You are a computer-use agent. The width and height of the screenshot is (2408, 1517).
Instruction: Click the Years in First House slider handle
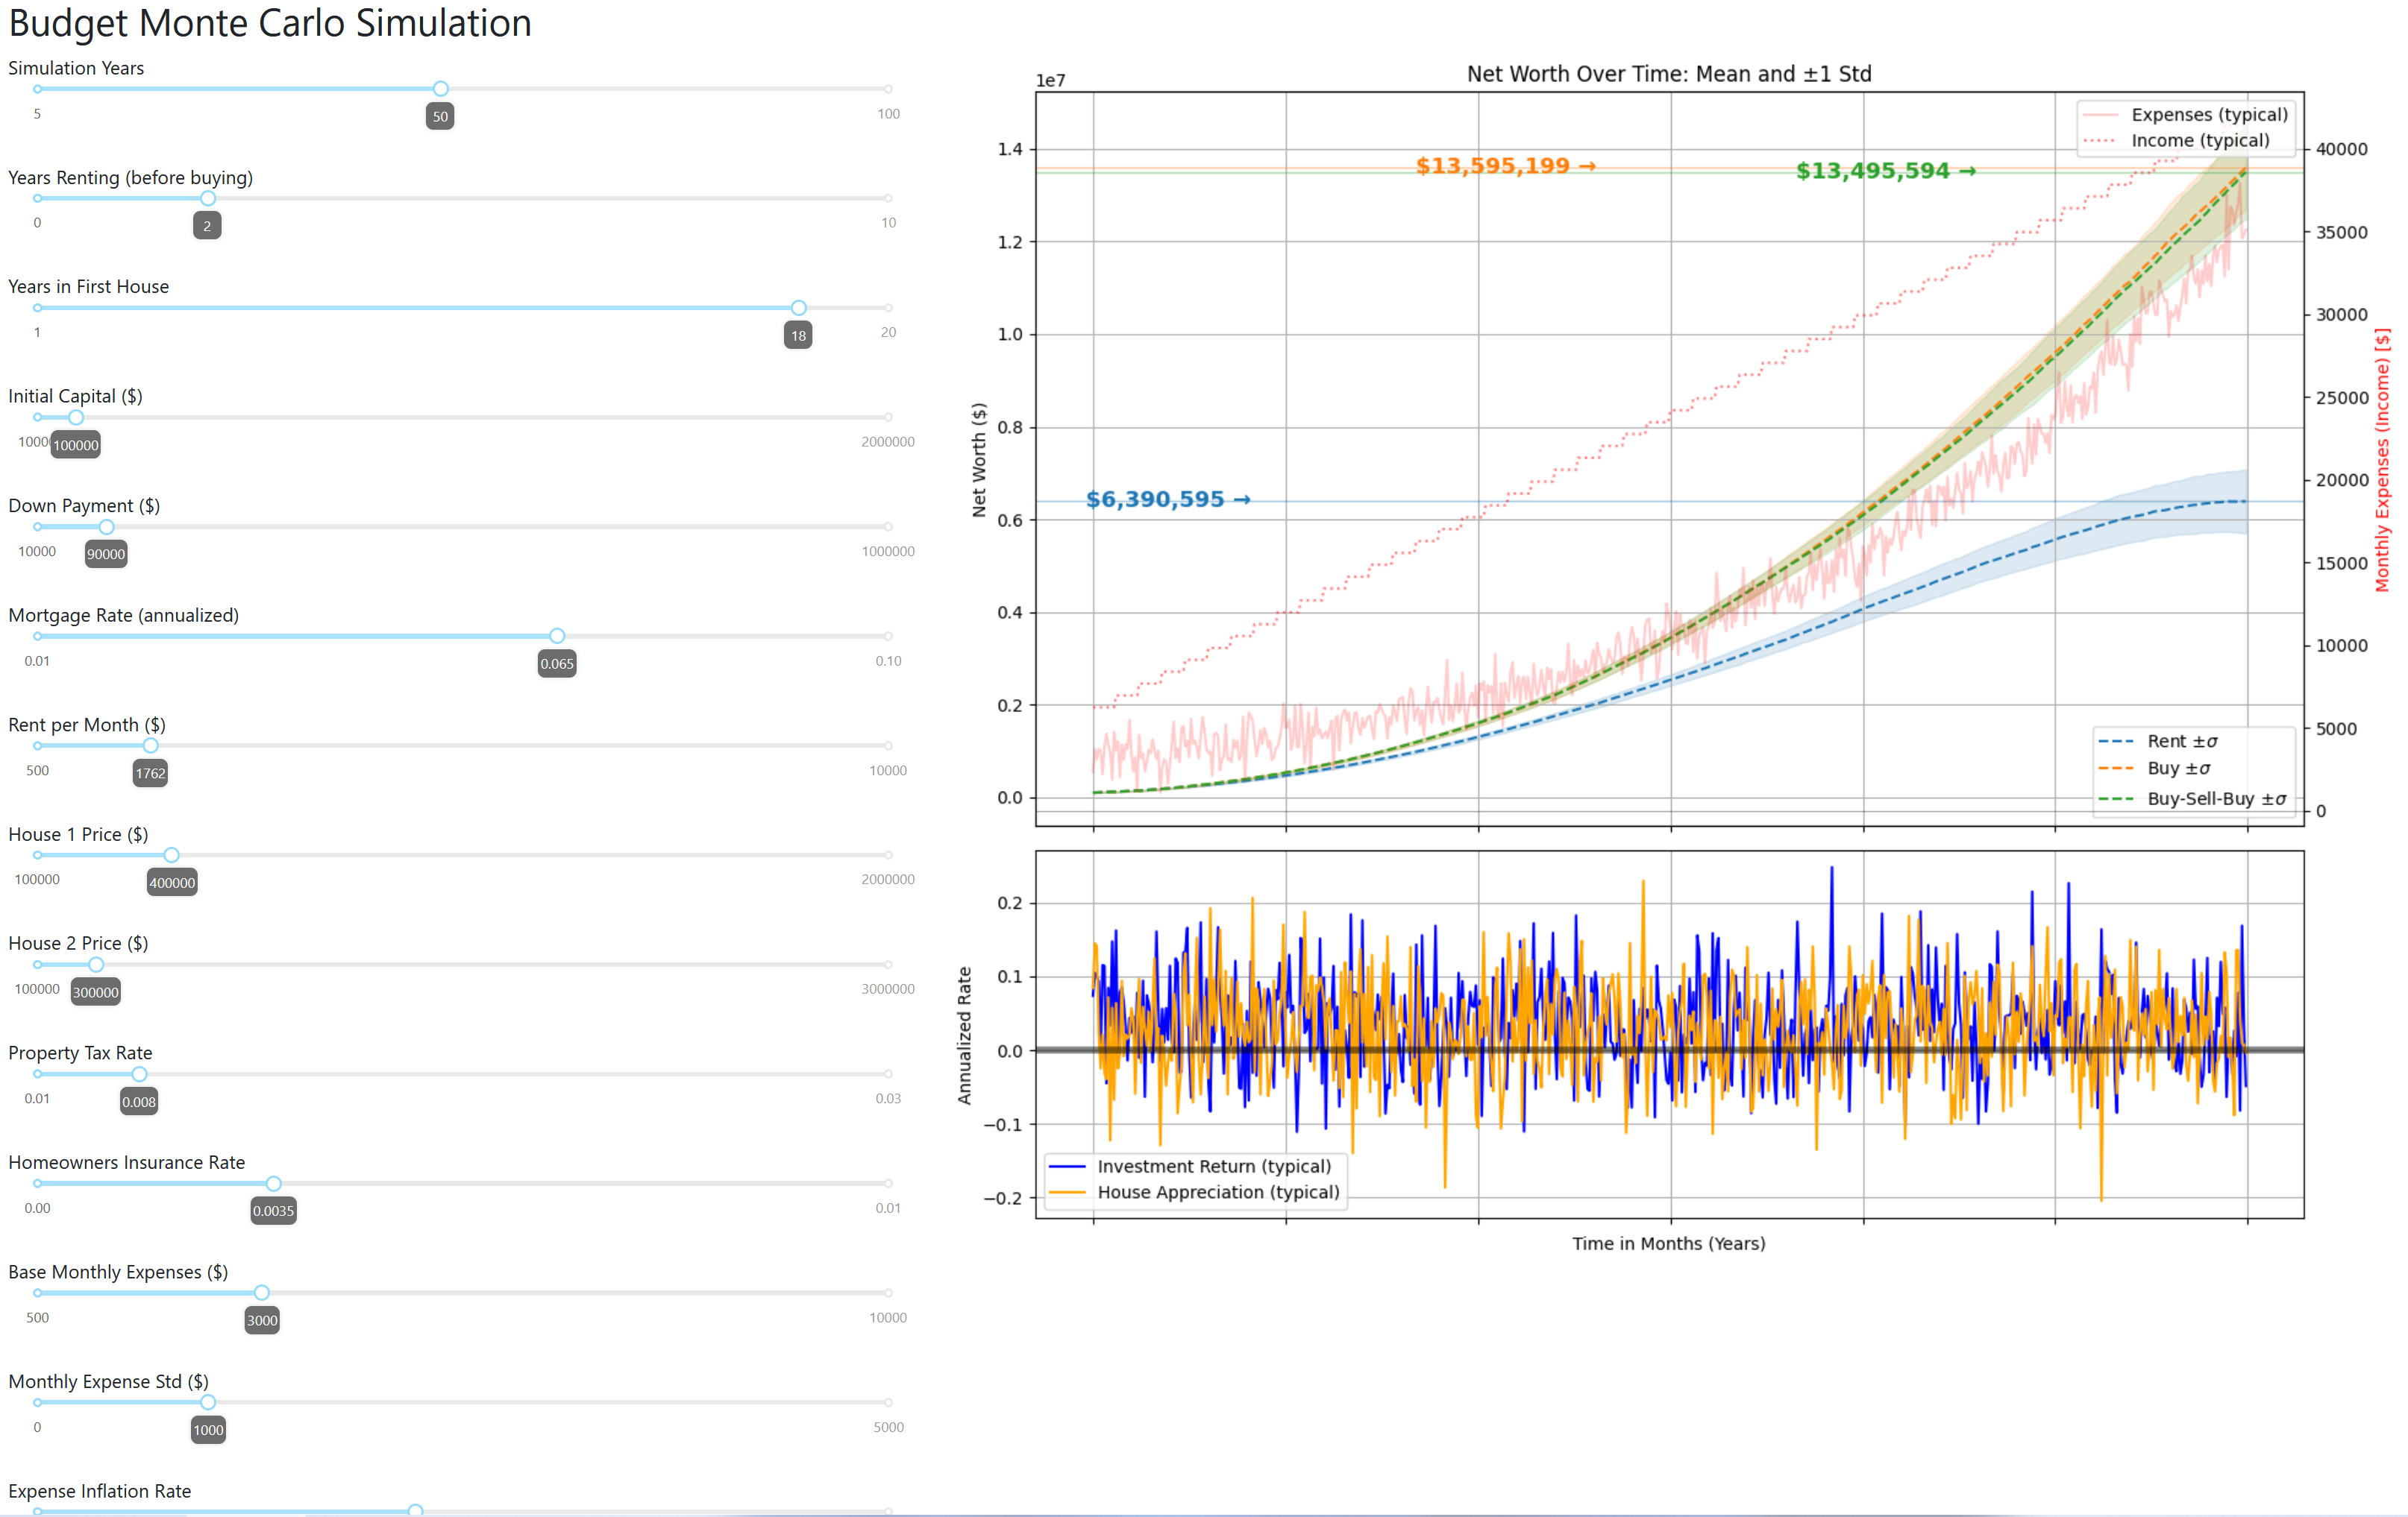click(x=798, y=308)
